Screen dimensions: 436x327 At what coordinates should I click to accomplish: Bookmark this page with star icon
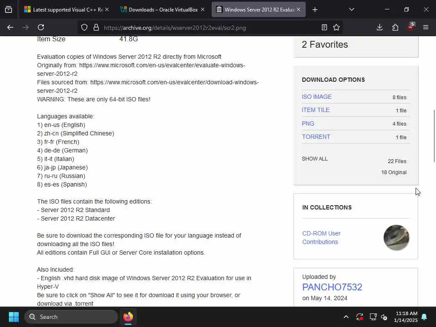click(x=336, y=27)
